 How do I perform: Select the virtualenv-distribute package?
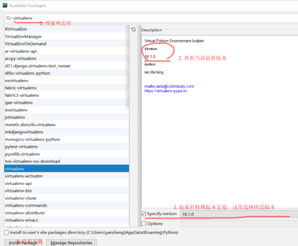66,213
